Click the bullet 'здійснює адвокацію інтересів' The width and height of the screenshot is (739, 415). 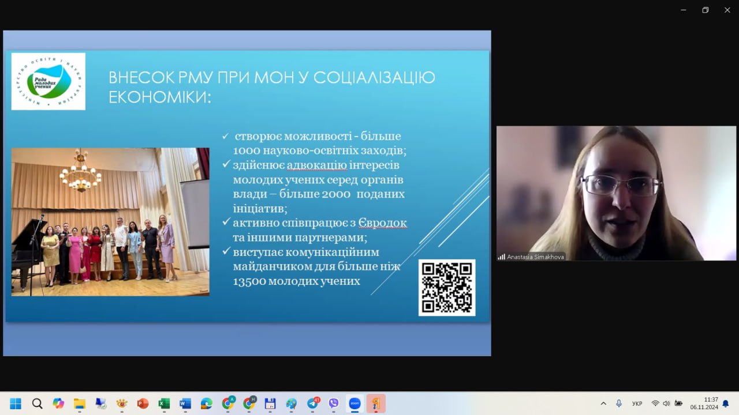point(313,187)
